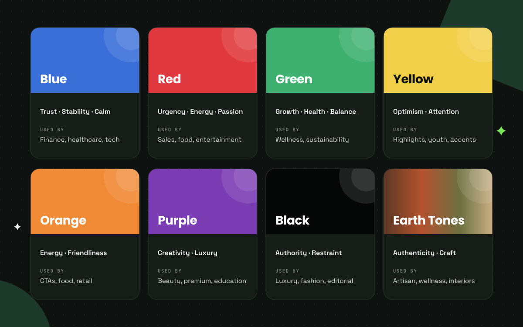523x327 pixels.
Task: Click the "USED BY" label in Earth Tones card
Action: tap(405, 271)
